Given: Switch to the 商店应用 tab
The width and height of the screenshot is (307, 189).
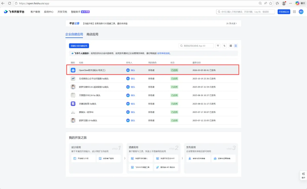Looking at the screenshot, I should coord(92,34).
